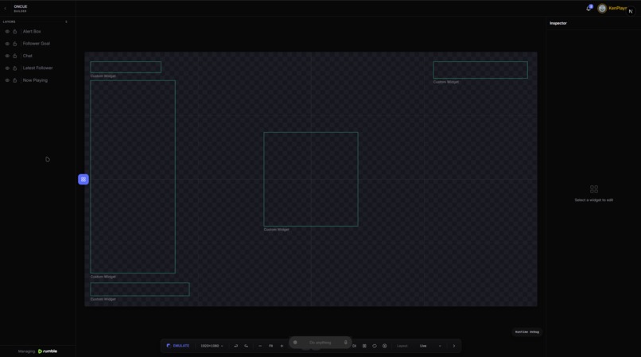The height and width of the screenshot is (357, 641).
Task: Select the Alert Box layer name
Action: click(x=32, y=32)
